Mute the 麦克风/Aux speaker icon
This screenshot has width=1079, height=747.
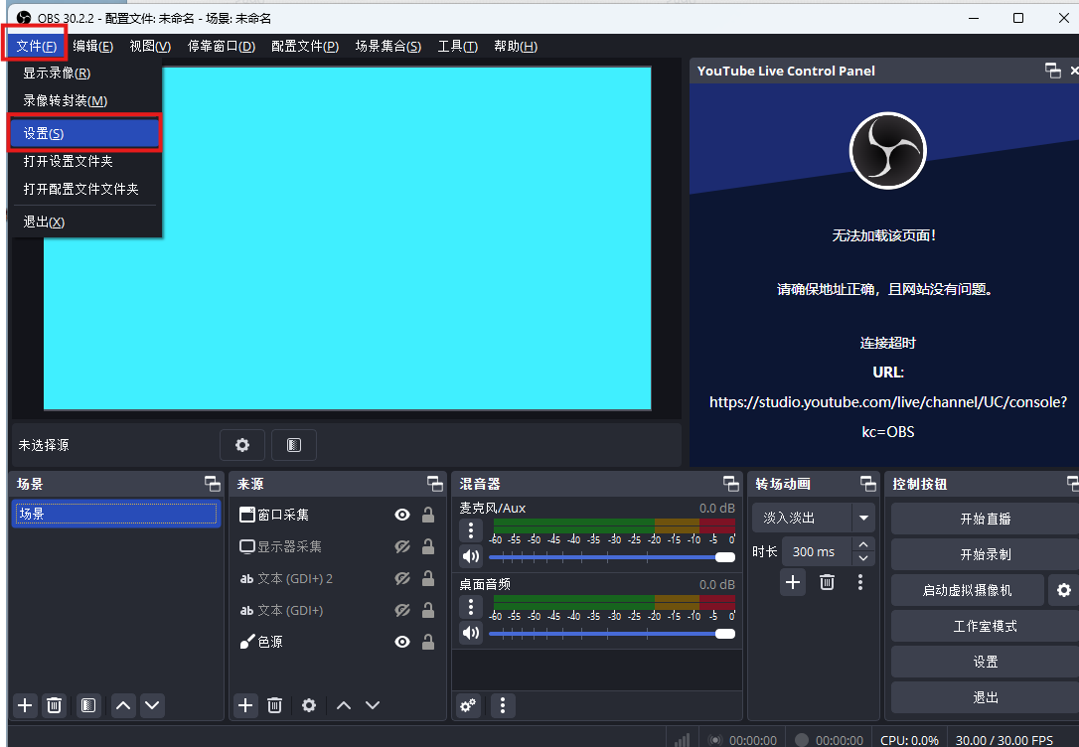pos(471,557)
